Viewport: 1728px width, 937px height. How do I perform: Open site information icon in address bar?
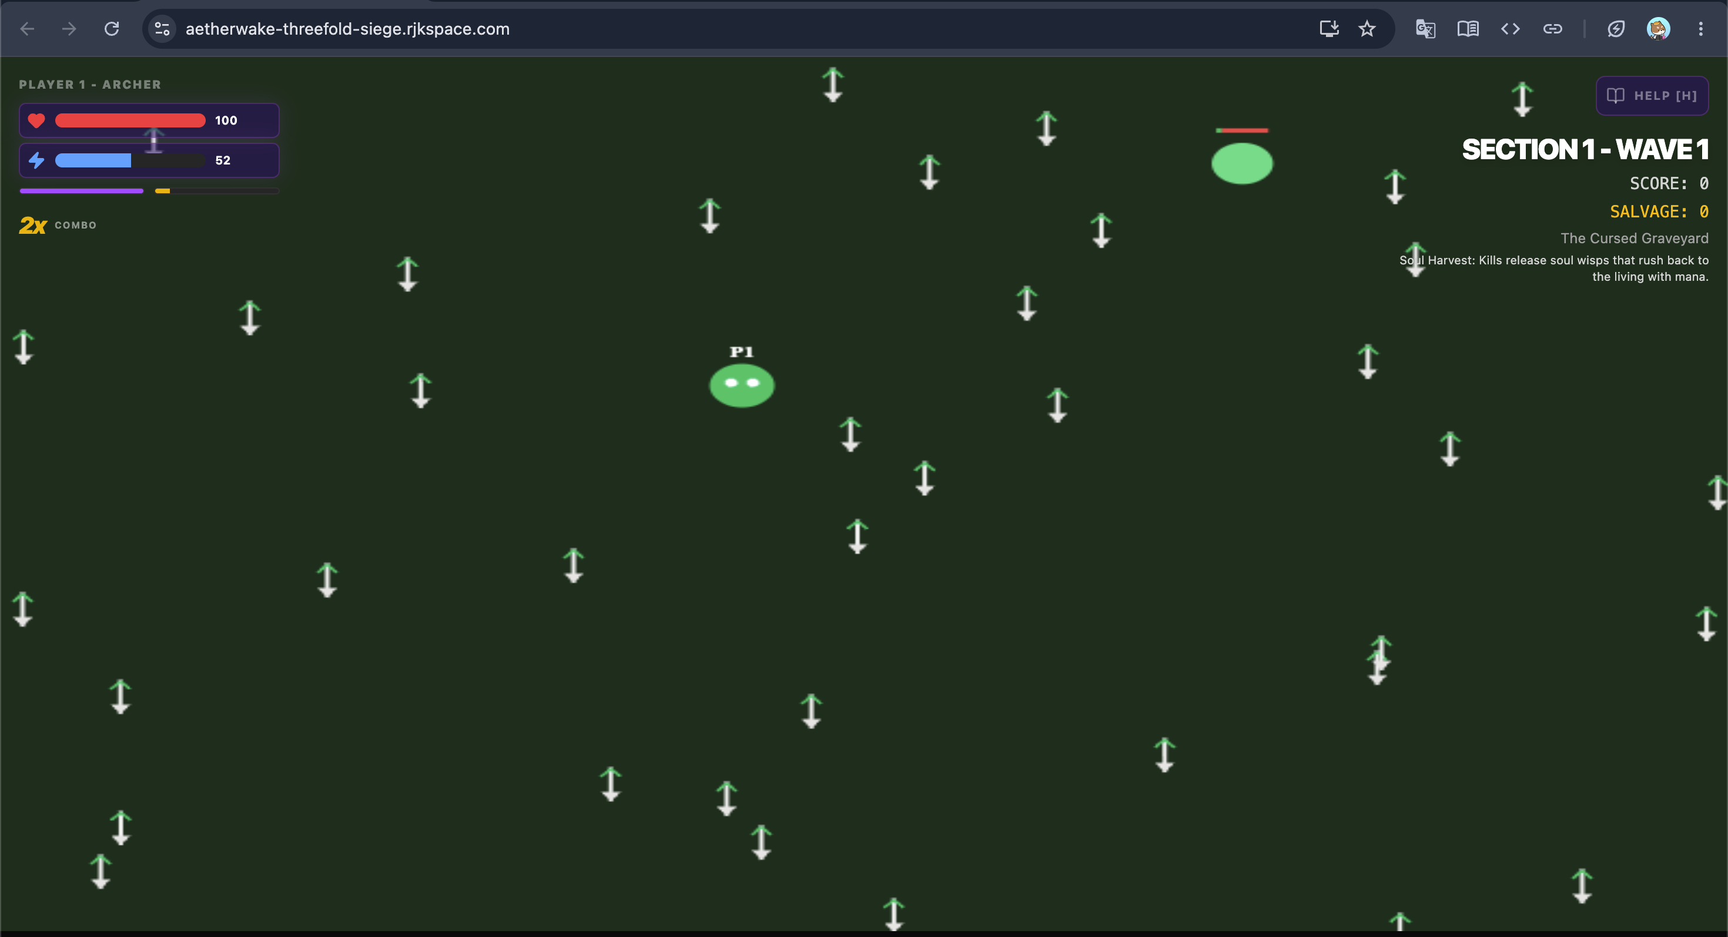pyautogui.click(x=162, y=29)
